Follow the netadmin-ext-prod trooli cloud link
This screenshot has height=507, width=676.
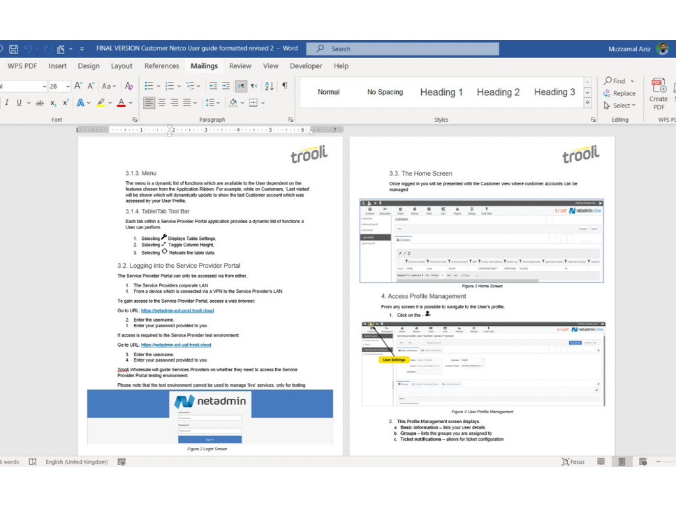178,310
